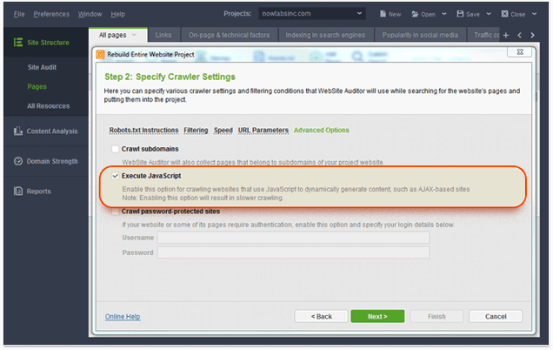The width and height of the screenshot is (553, 350).
Task: Expand the All pages tab dropdown arrow
Action: [x=134, y=35]
